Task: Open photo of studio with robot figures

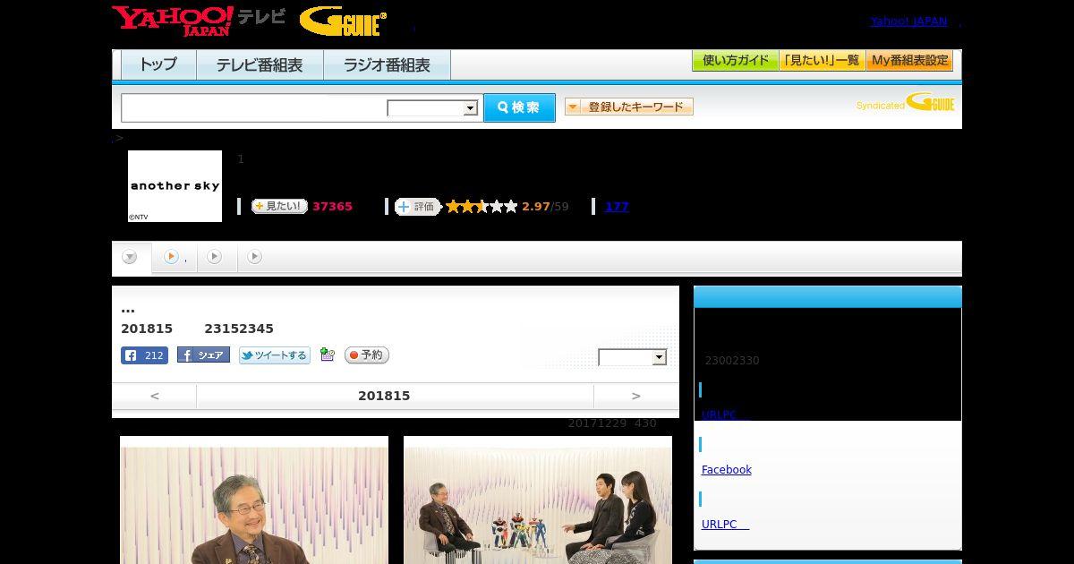Action: coord(538,500)
